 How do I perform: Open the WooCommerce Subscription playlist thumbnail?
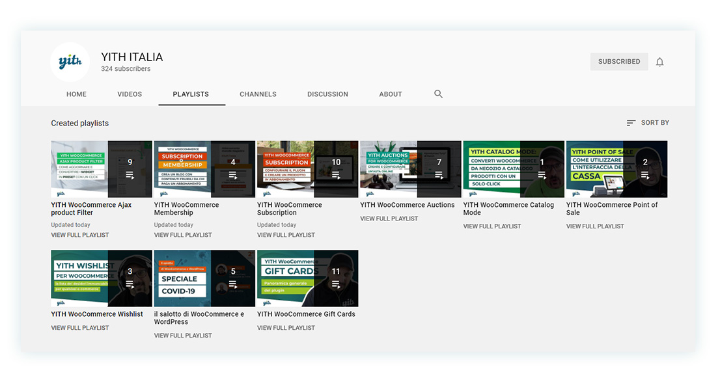click(x=308, y=169)
